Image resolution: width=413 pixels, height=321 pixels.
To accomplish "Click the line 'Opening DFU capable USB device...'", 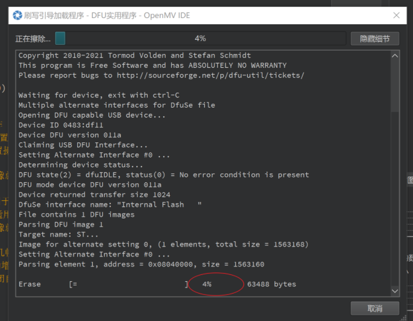I will click(92, 115).
